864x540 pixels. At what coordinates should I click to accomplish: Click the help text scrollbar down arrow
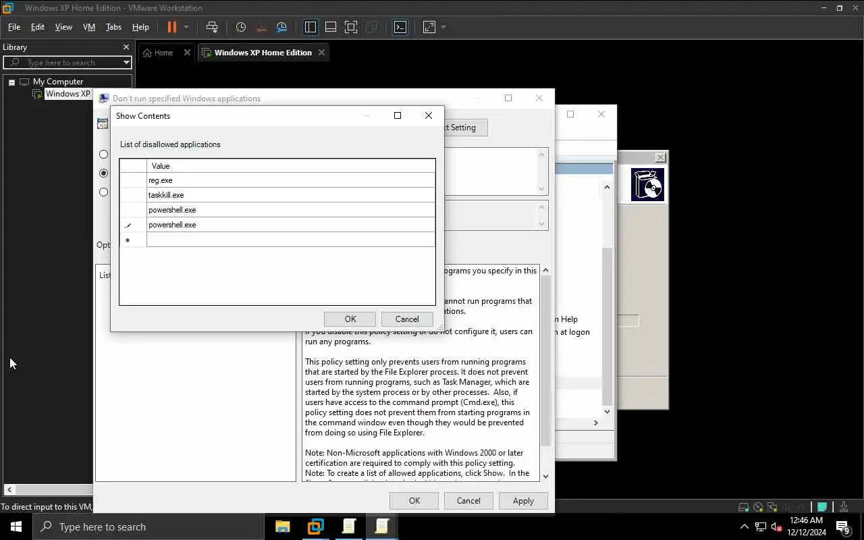click(545, 476)
